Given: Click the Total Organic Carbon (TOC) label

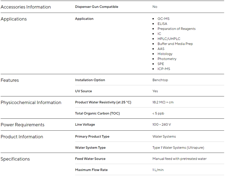Looking at the screenshot, I should [97, 113].
